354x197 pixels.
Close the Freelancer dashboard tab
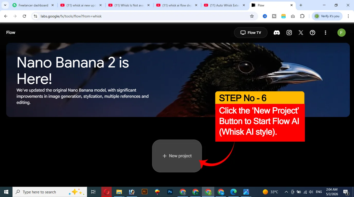tap(52, 5)
